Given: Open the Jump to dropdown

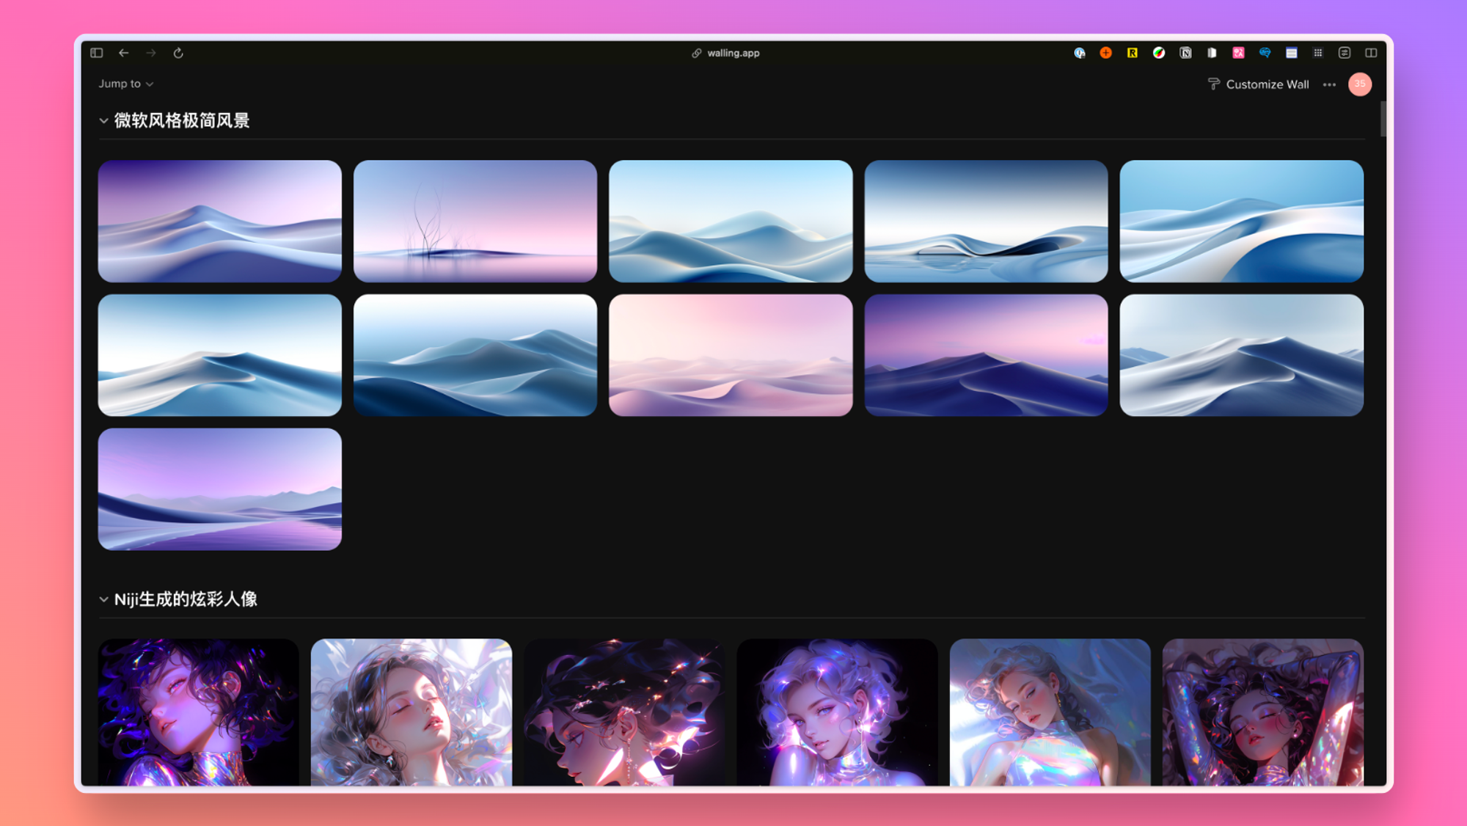Looking at the screenshot, I should 126,84.
